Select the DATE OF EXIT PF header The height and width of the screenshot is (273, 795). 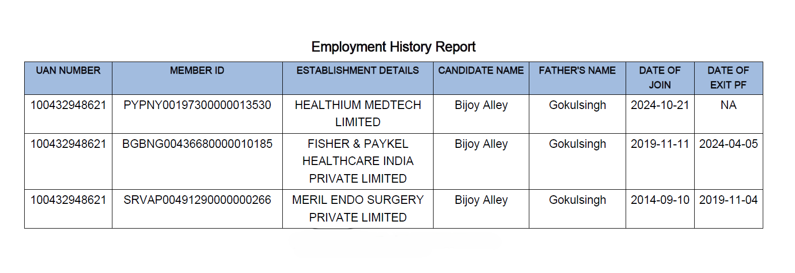coord(728,78)
